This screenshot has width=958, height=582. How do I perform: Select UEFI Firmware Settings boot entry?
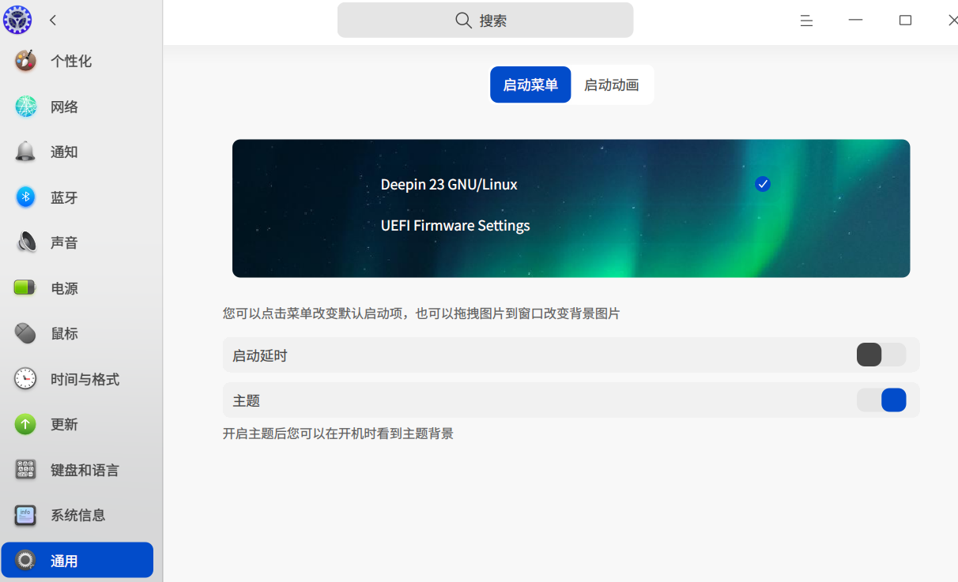(455, 225)
